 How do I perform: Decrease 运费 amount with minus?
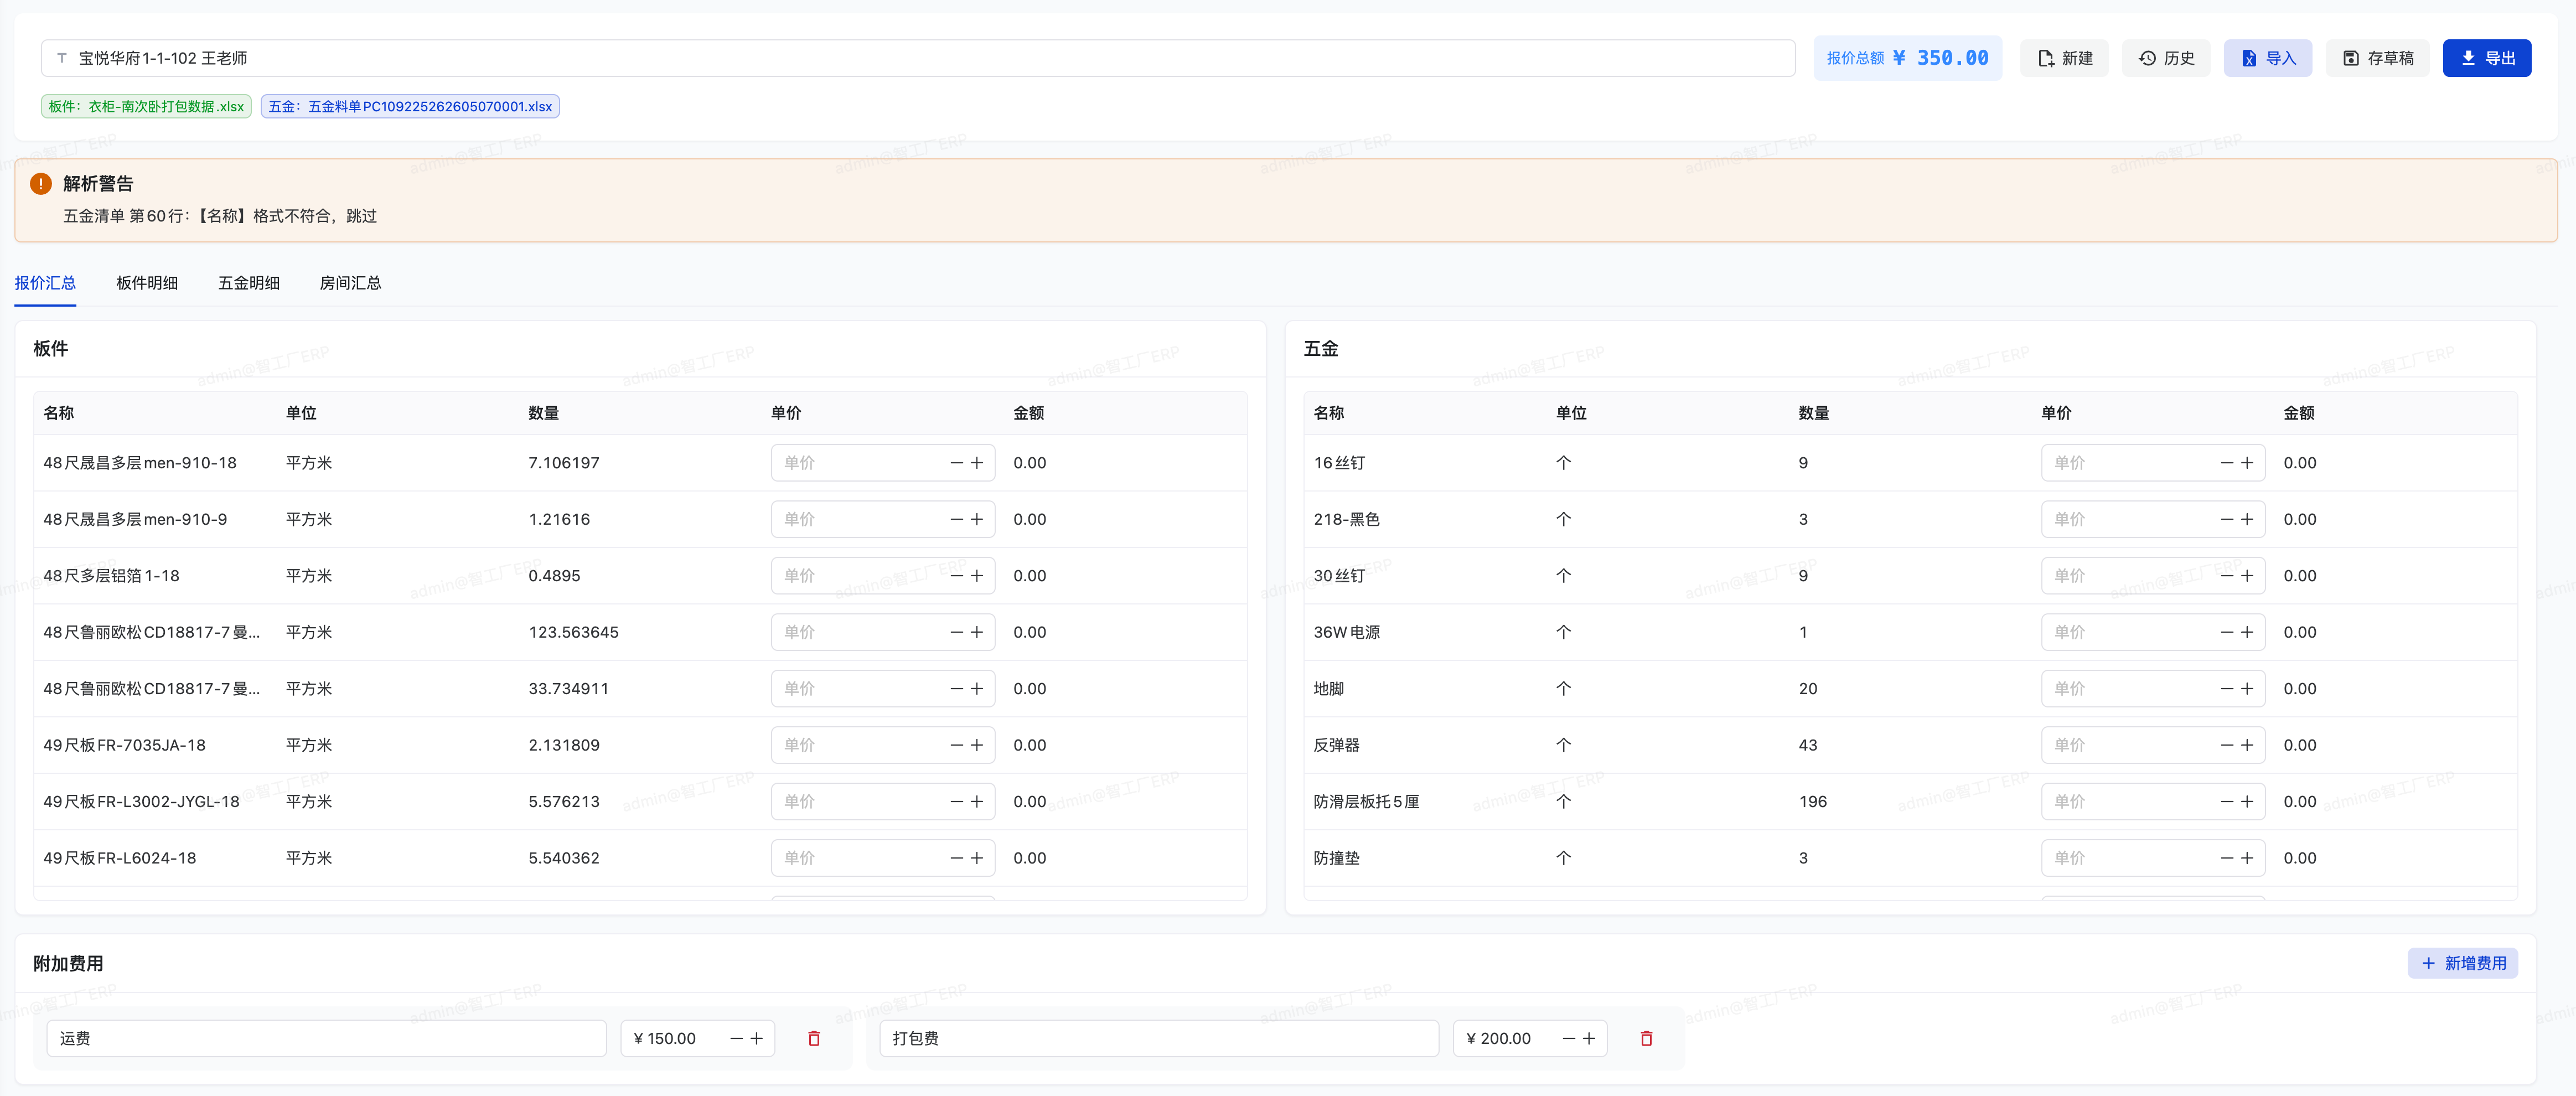(736, 1038)
